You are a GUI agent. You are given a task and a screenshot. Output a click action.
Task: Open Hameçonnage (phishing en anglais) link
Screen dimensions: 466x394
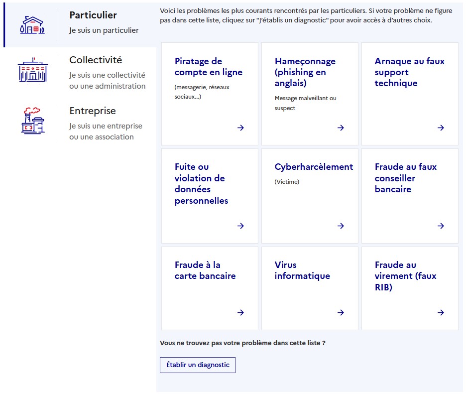pyautogui.click(x=305, y=72)
